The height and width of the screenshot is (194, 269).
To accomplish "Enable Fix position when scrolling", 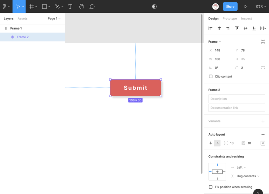I will click(x=211, y=187).
